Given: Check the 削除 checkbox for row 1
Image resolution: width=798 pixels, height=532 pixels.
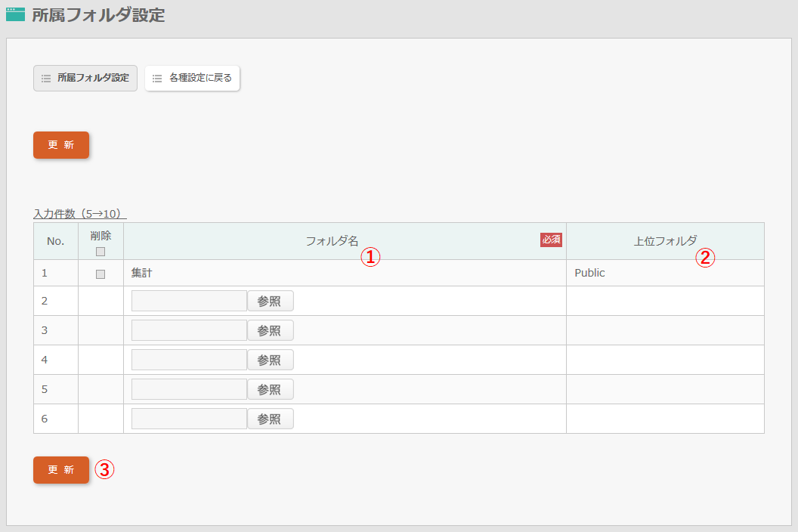Looking at the screenshot, I should click(101, 274).
